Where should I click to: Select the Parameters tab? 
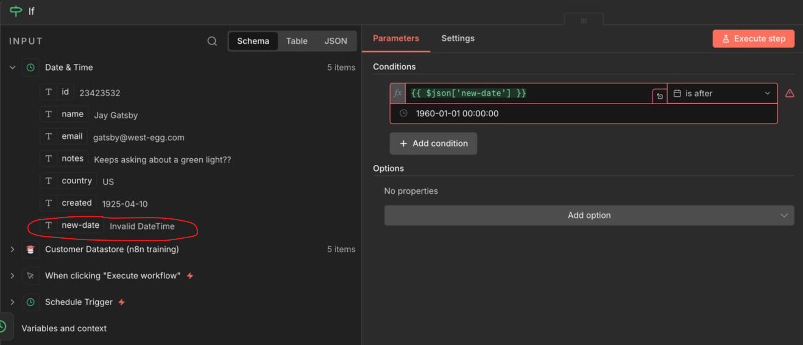[396, 38]
